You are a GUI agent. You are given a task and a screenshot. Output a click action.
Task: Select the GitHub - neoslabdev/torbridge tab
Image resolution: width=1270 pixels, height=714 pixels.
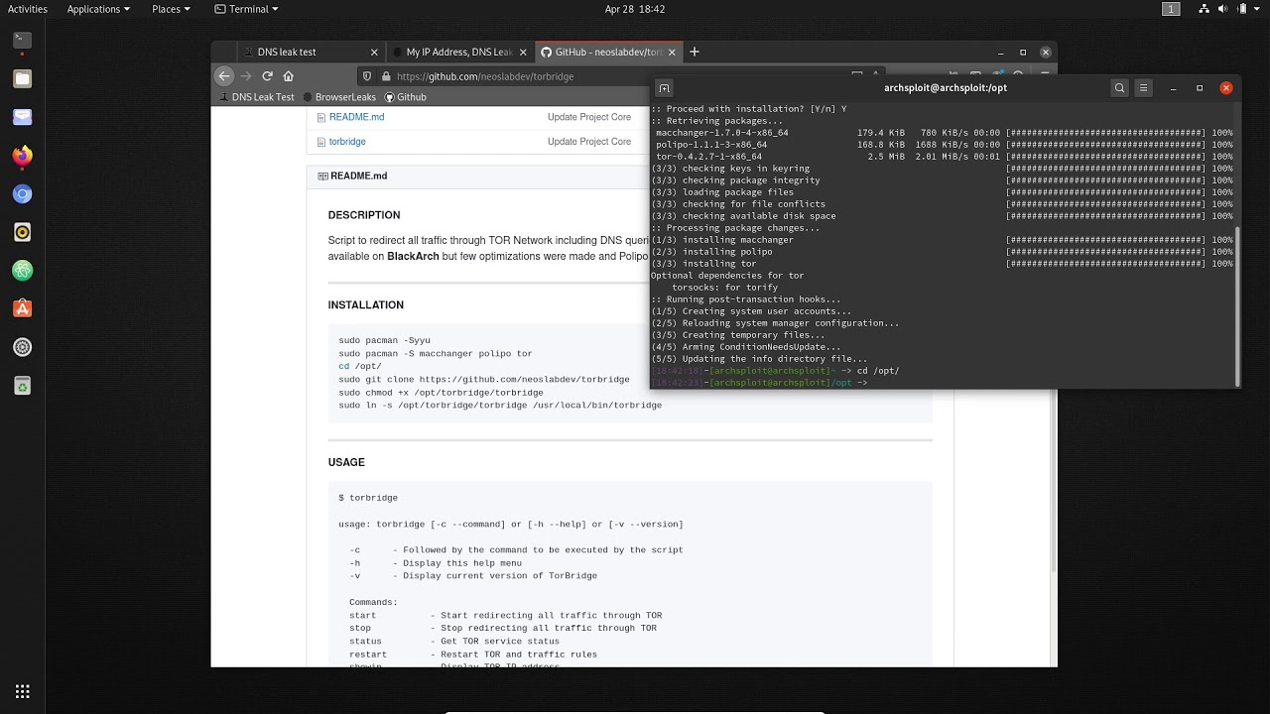(x=609, y=52)
